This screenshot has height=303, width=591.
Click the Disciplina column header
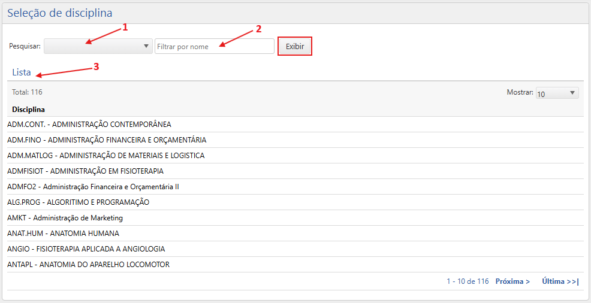coord(28,110)
